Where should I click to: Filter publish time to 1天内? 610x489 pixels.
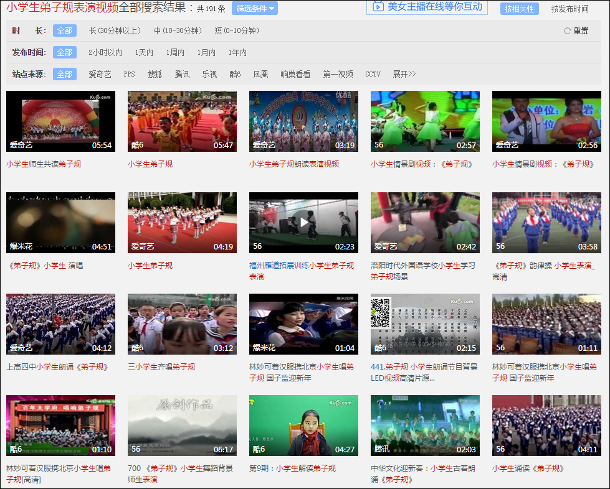point(144,52)
